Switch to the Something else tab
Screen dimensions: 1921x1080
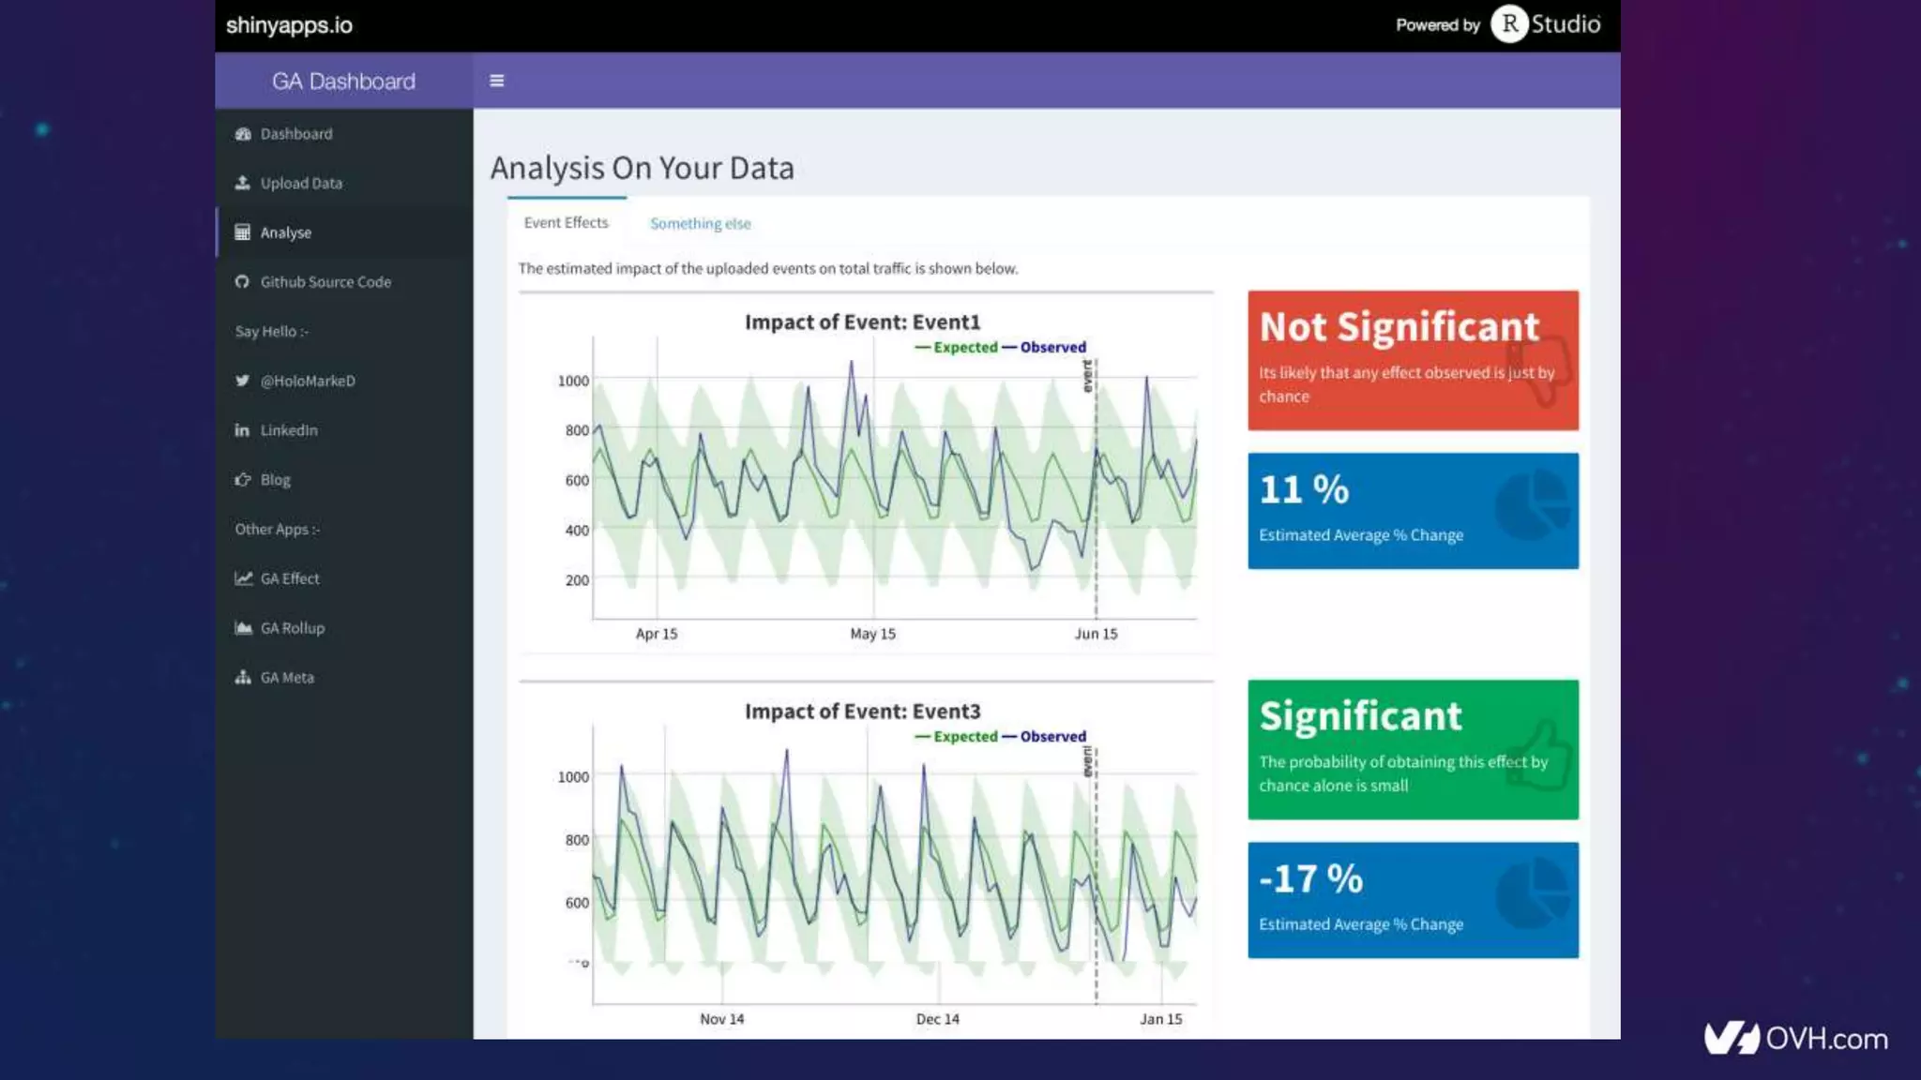(700, 224)
